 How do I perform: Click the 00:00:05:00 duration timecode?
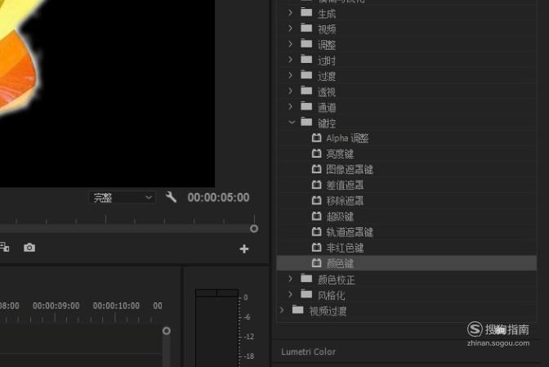click(x=218, y=198)
